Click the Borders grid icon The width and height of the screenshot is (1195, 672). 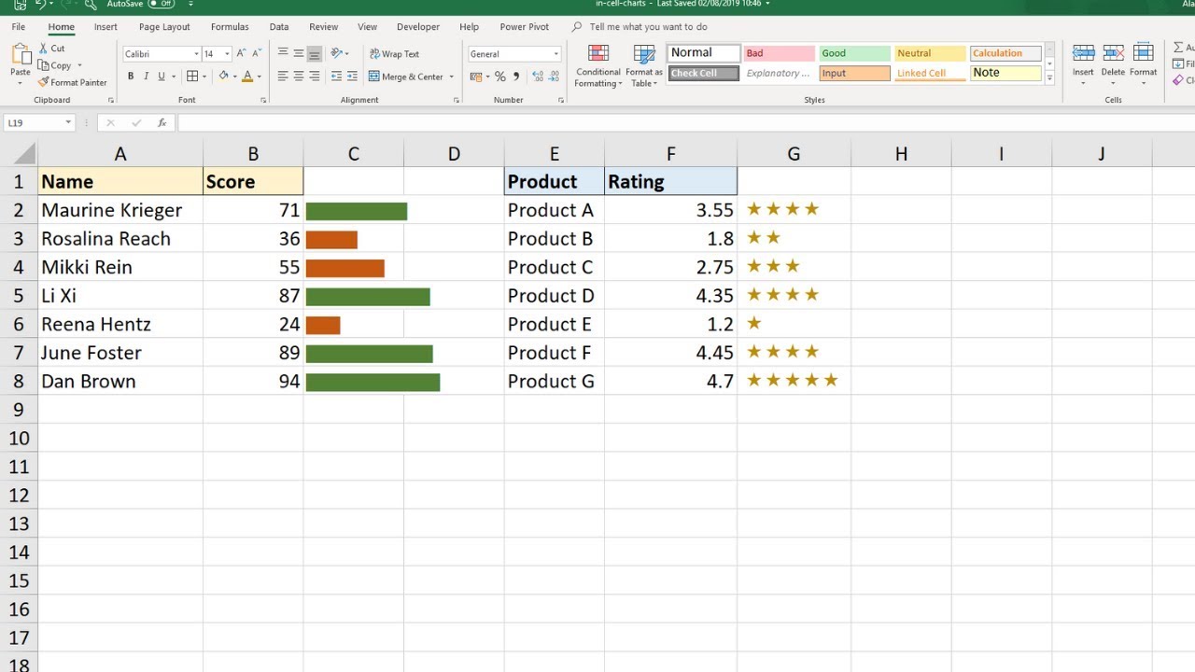[192, 77]
